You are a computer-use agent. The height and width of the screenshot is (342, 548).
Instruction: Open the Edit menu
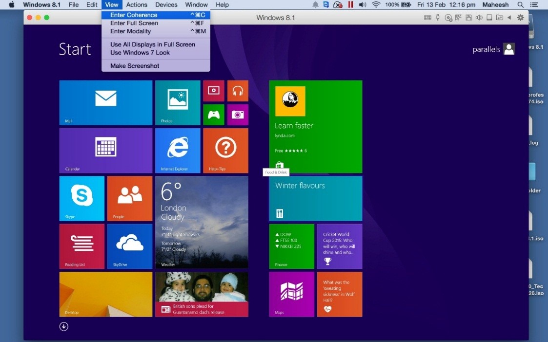pyautogui.click(x=92, y=4)
